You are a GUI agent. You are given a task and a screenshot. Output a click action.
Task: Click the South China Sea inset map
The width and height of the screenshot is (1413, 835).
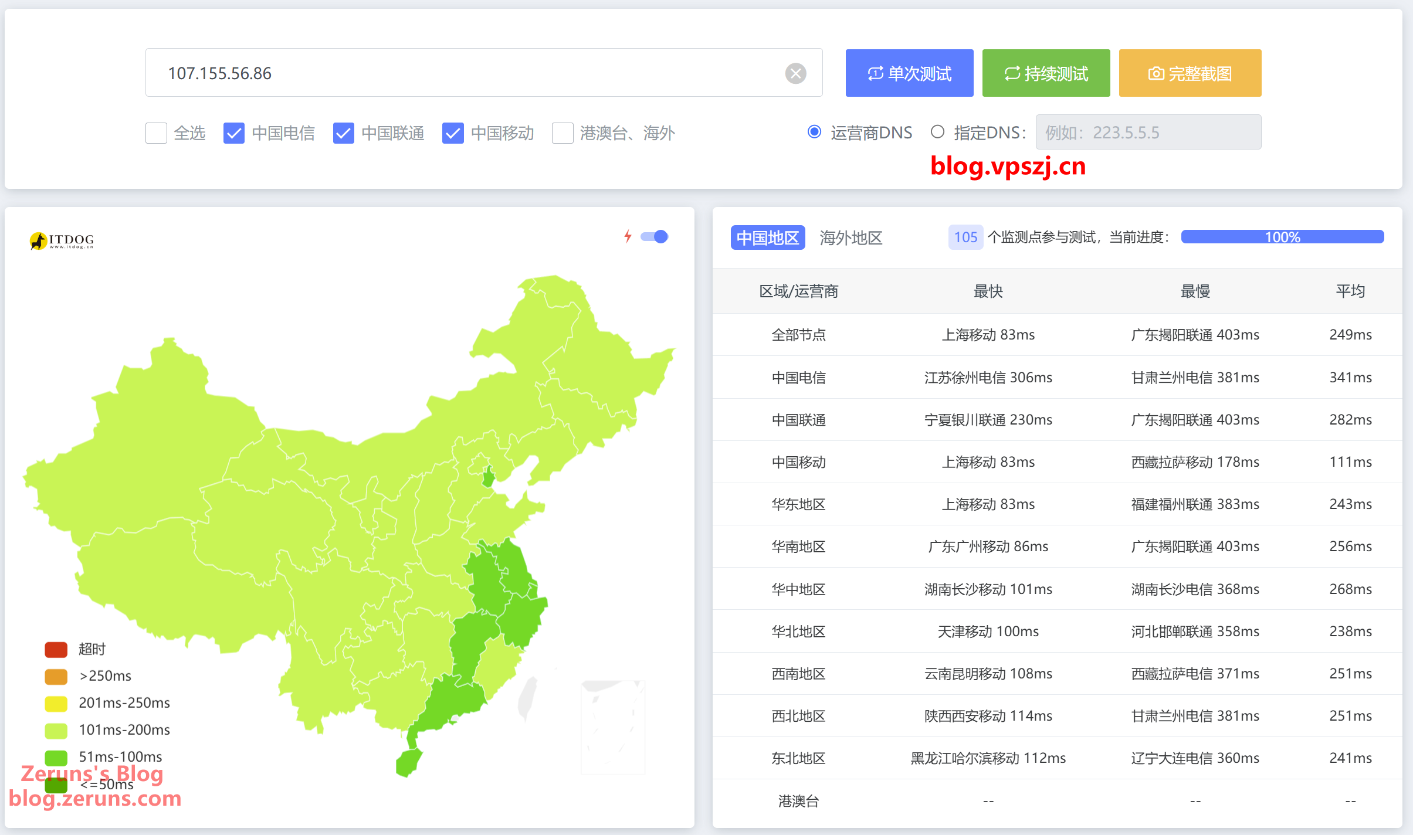612,727
